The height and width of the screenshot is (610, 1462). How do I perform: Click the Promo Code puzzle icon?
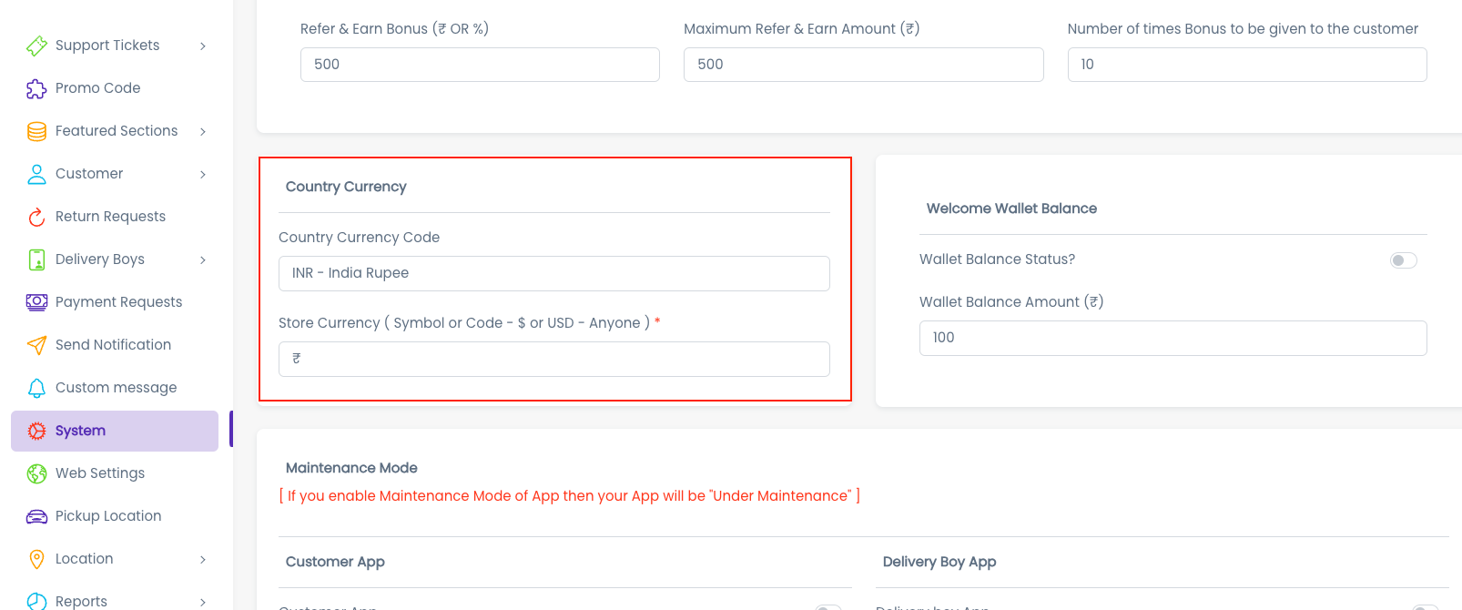tap(36, 88)
